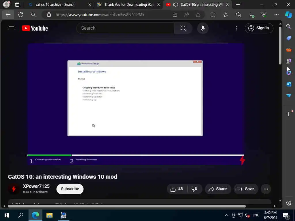Click the Sign in button
This screenshot has height=221, width=295.
click(x=259, y=28)
